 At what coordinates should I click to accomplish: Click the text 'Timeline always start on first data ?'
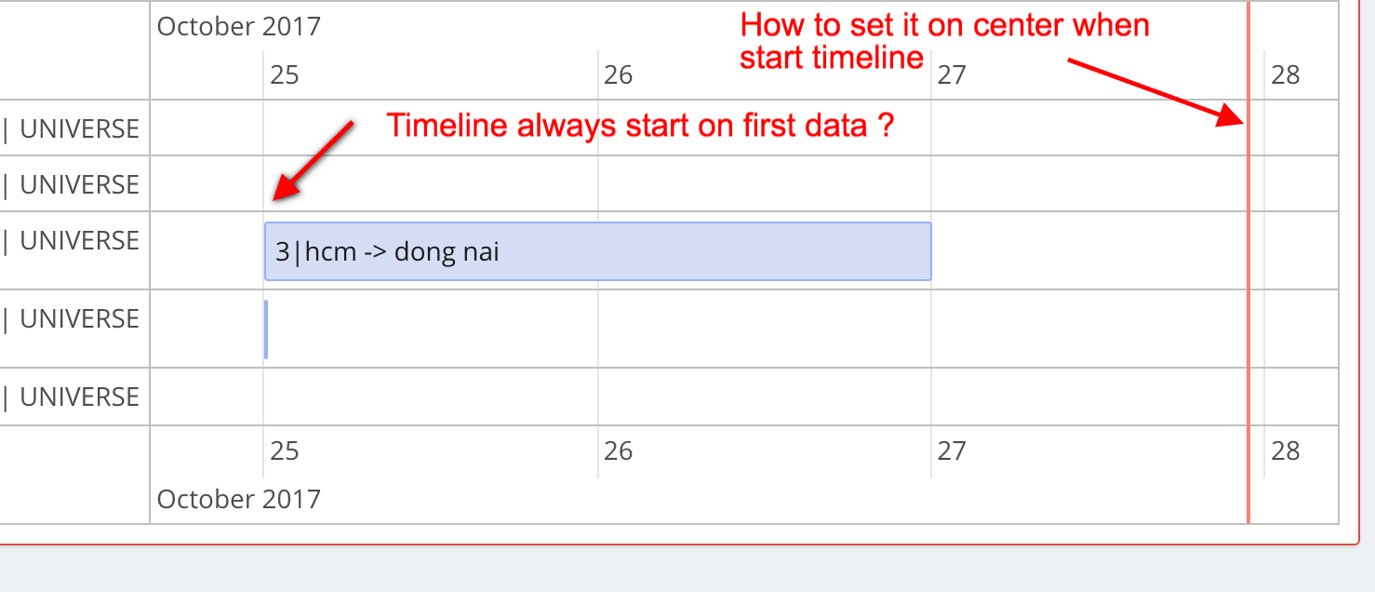point(640,125)
